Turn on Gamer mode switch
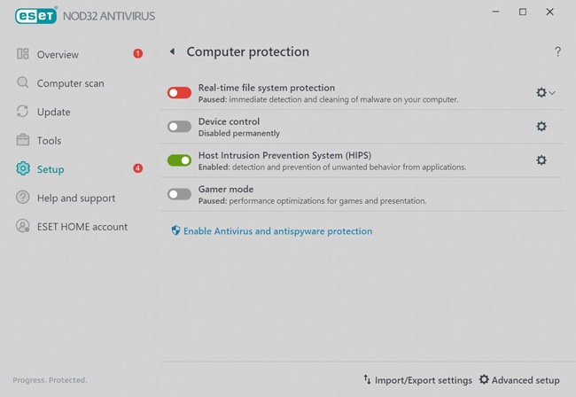Viewport: 576px width, 397px height. (x=179, y=194)
